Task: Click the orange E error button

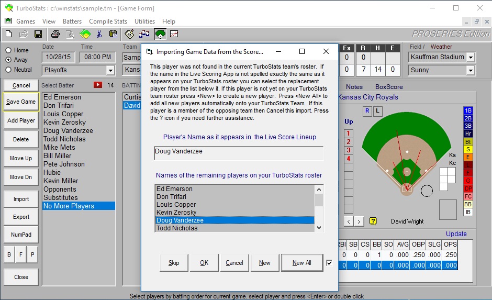Action: (468, 157)
